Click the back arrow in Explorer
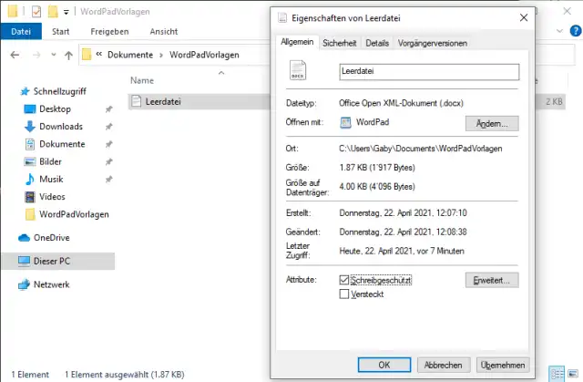Screen dimensions: 583x382 (15, 56)
